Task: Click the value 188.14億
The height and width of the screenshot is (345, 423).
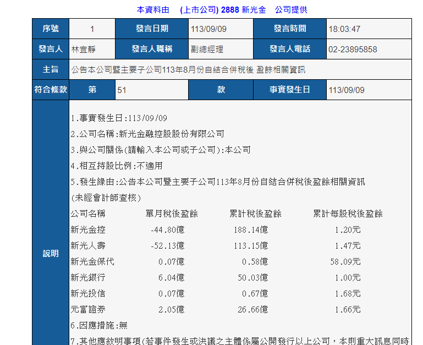Action: coord(251,230)
